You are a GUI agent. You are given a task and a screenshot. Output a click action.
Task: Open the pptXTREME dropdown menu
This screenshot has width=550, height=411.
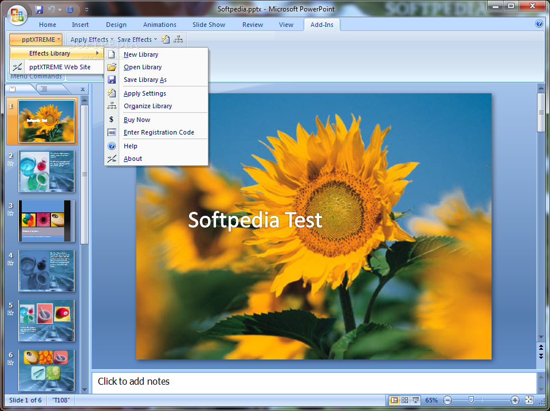point(36,39)
